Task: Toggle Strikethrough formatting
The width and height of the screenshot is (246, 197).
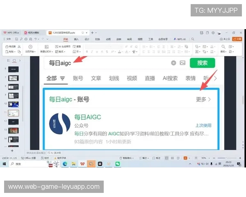Action: pos(107,52)
